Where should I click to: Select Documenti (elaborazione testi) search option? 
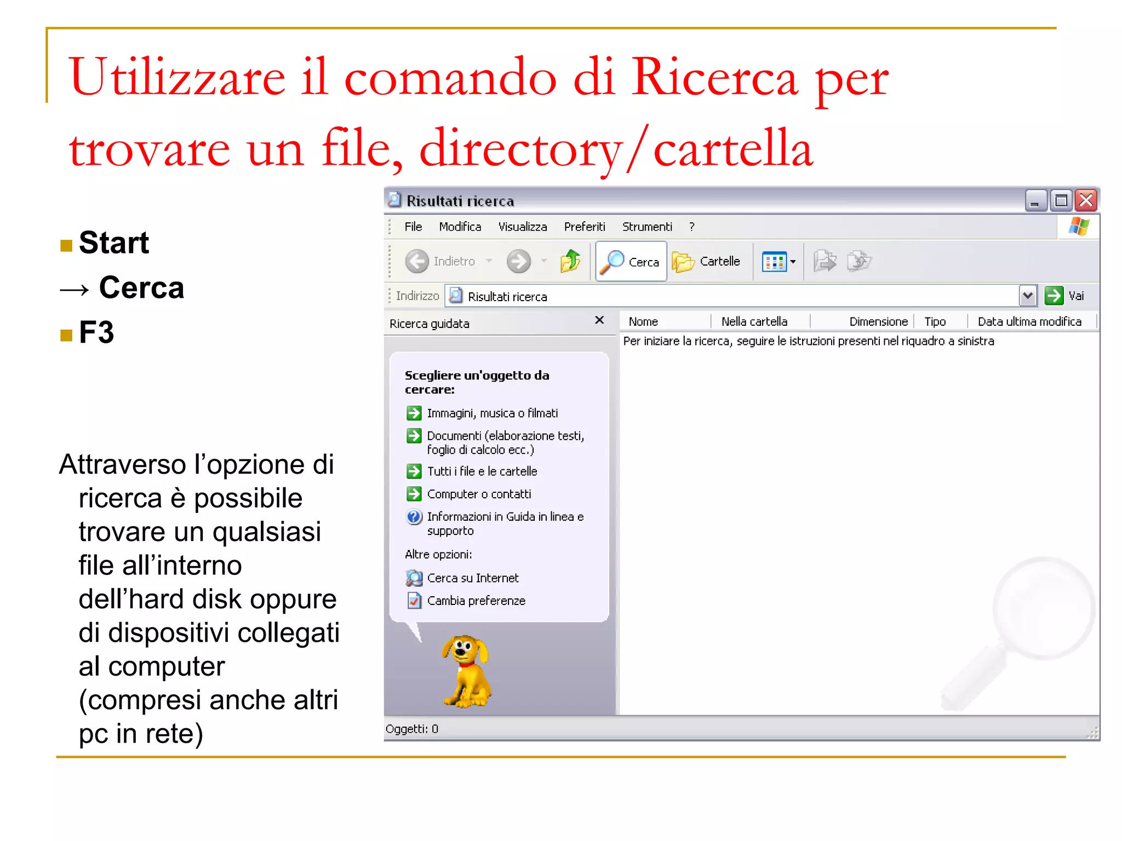(505, 442)
